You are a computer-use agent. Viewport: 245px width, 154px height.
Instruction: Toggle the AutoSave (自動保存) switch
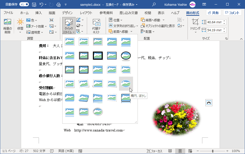tap(24, 4)
